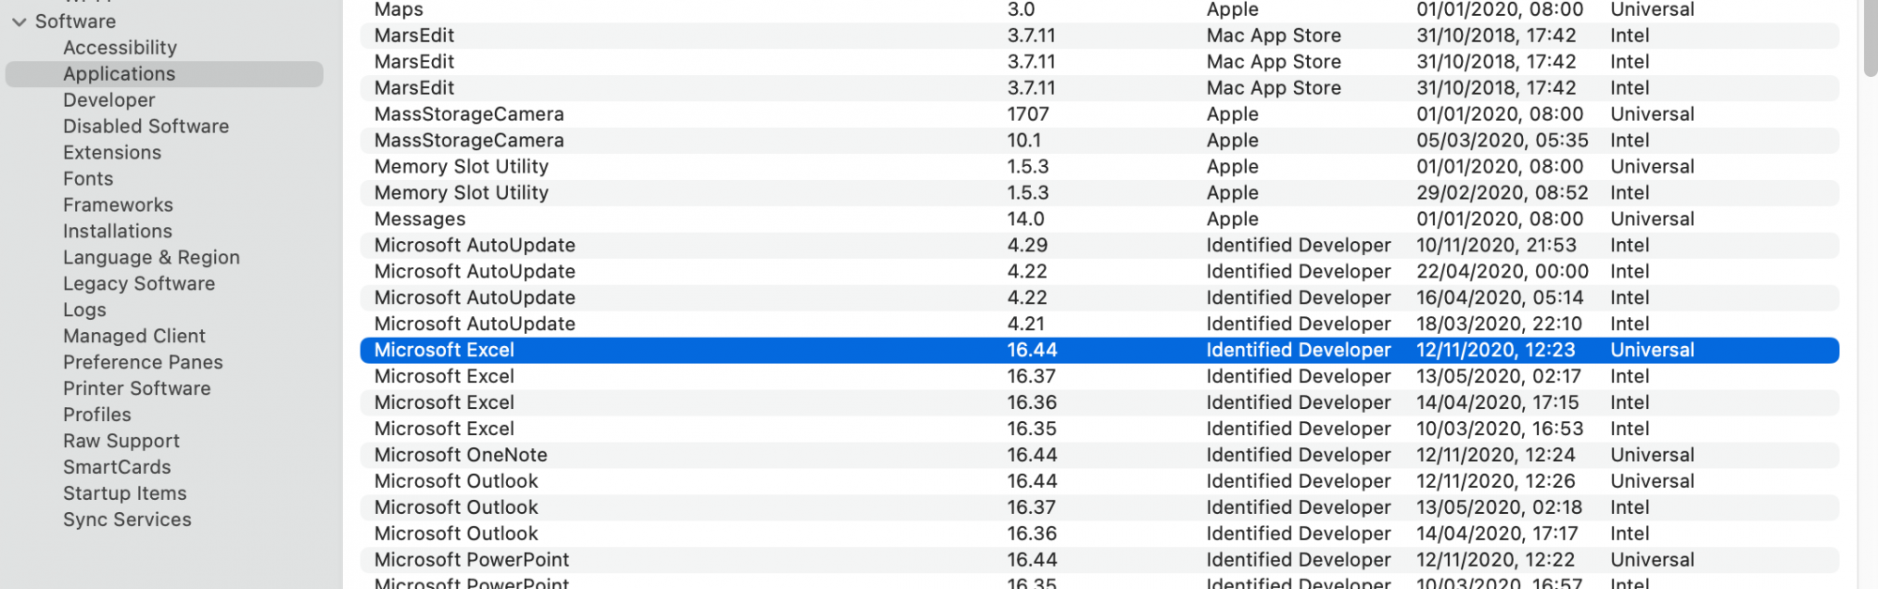
Task: Select Installations in the sidebar
Action: (117, 232)
